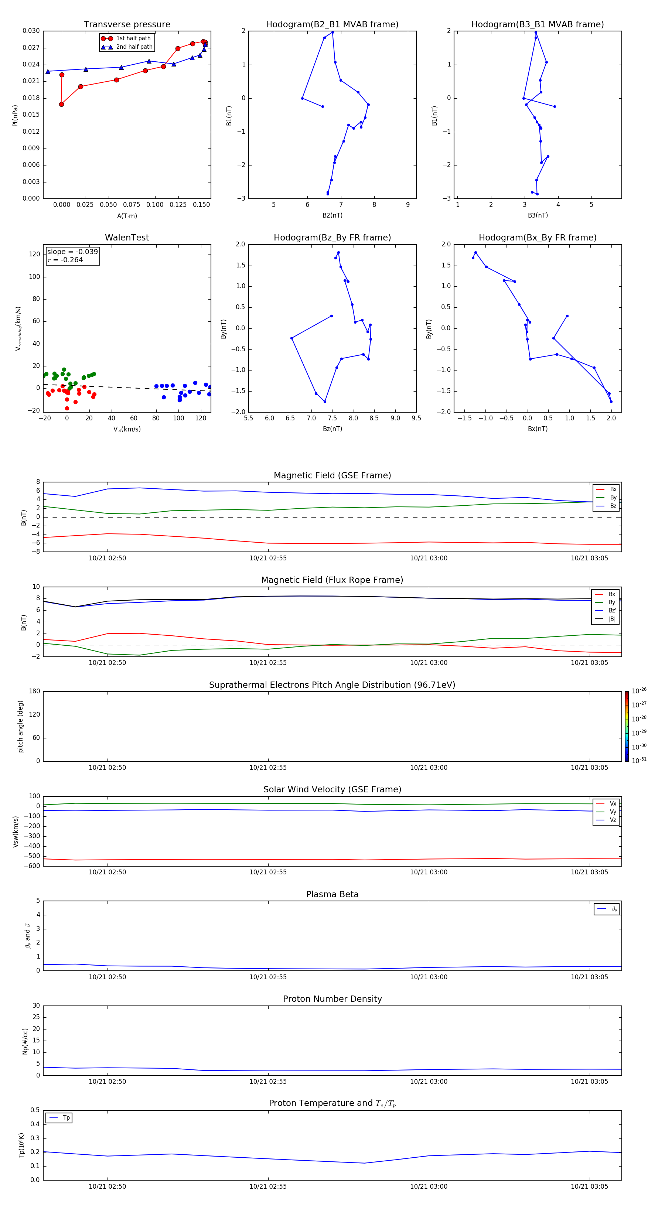Screen dimensions: 665x1219
Task: Select the Bx entry in GSE legend
Action: tap(606, 489)
